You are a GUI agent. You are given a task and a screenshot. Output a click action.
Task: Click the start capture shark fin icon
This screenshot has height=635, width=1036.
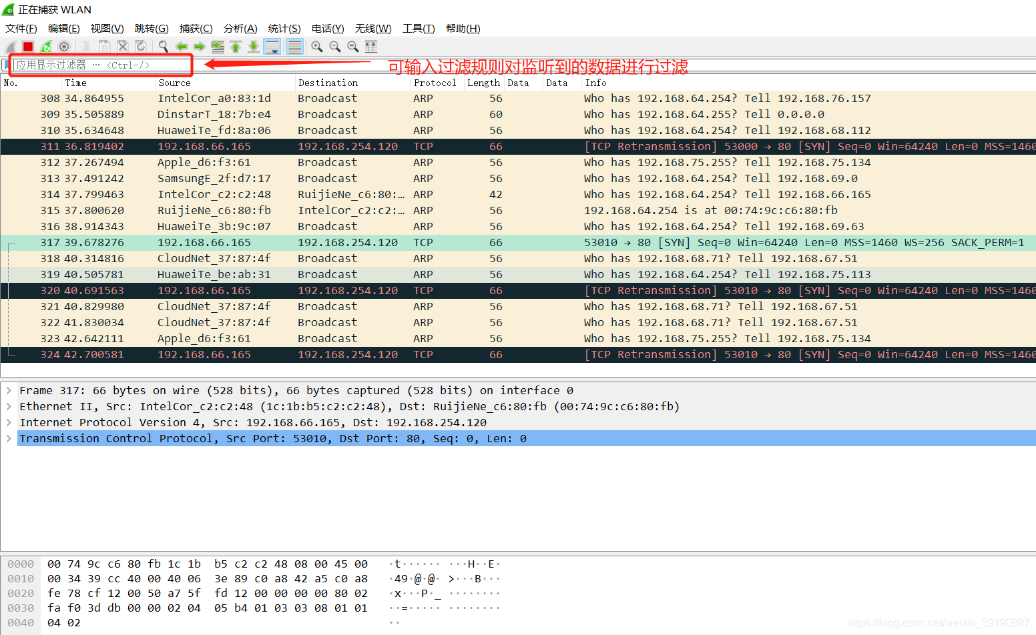pos(10,47)
